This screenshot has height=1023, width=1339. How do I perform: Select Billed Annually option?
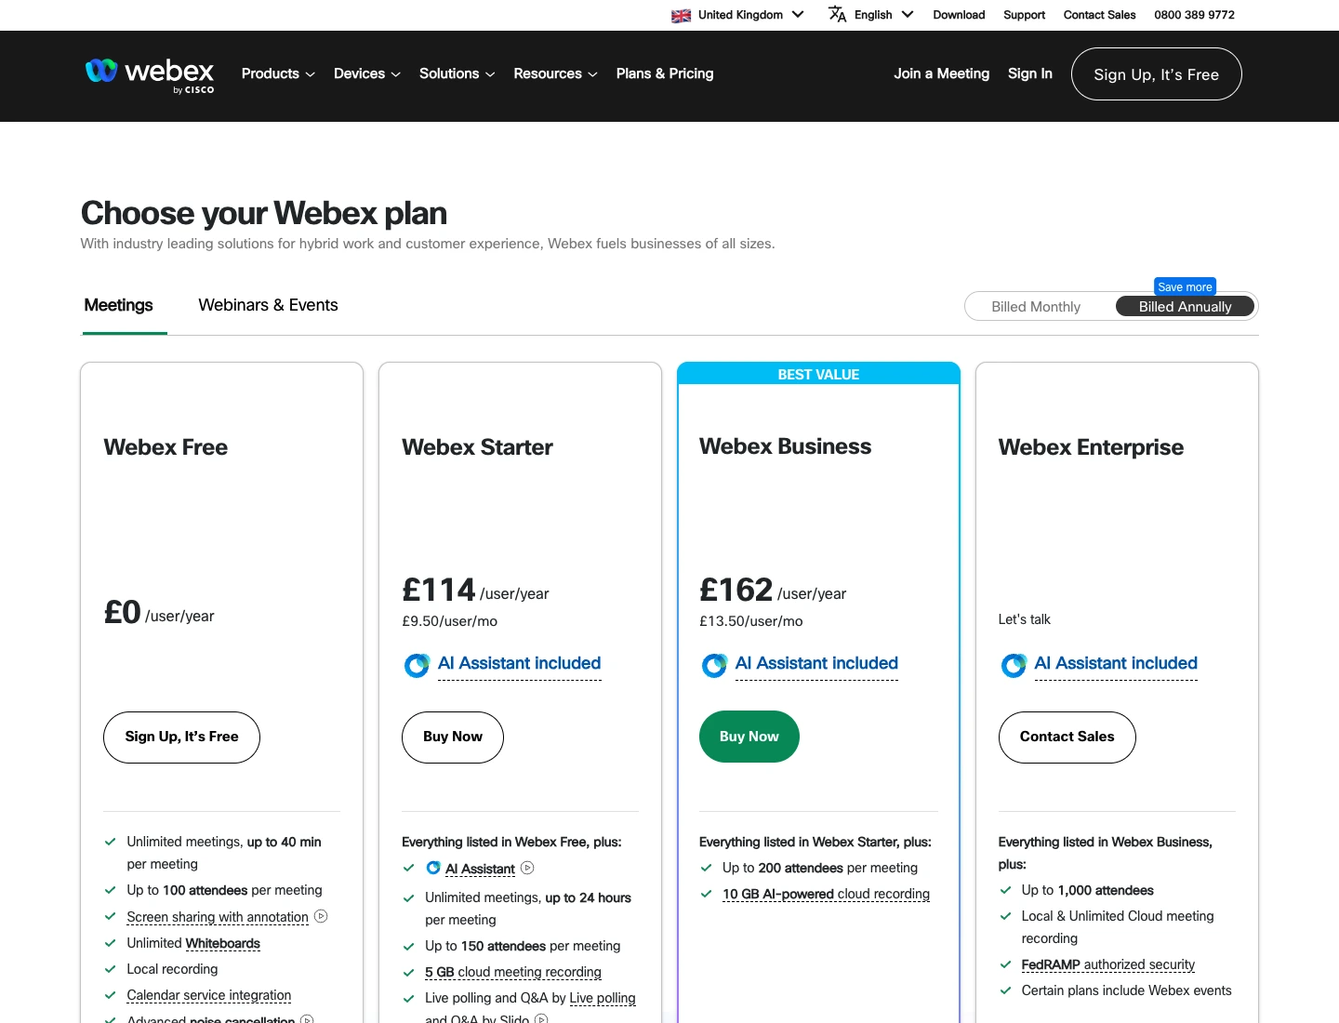[1185, 307]
